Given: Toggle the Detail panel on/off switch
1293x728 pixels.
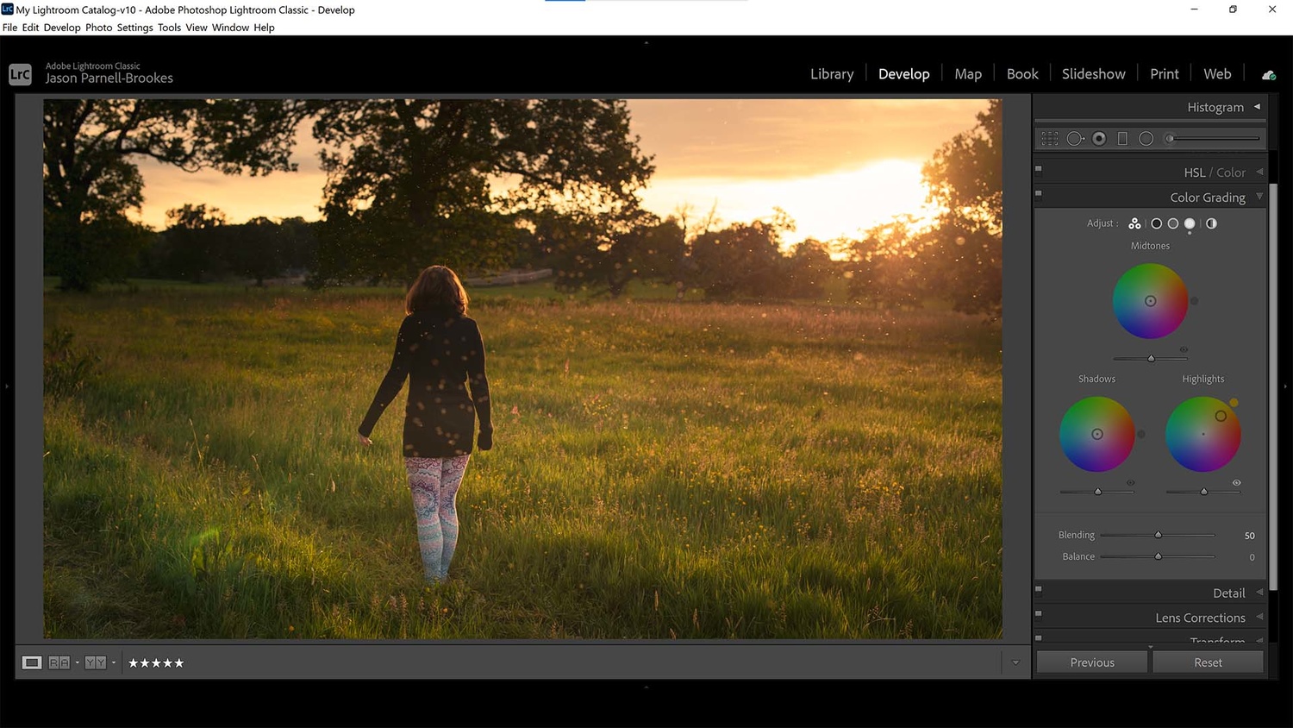Looking at the screenshot, I should [1039, 590].
